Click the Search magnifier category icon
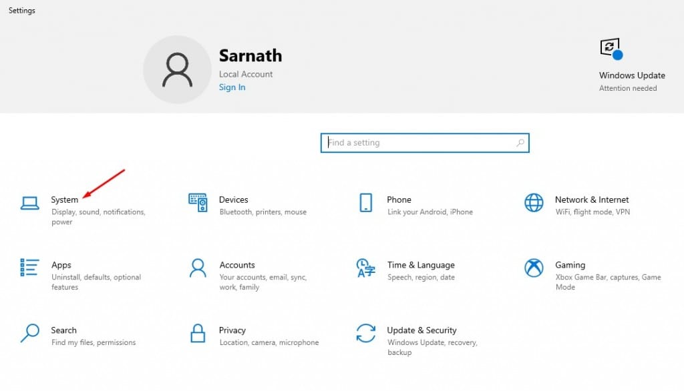 tap(30, 333)
